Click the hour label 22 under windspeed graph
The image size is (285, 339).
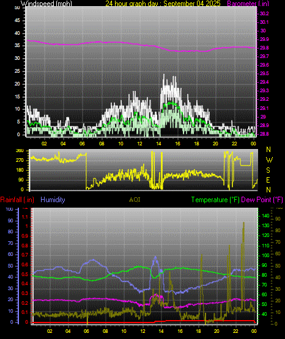(x=234, y=144)
